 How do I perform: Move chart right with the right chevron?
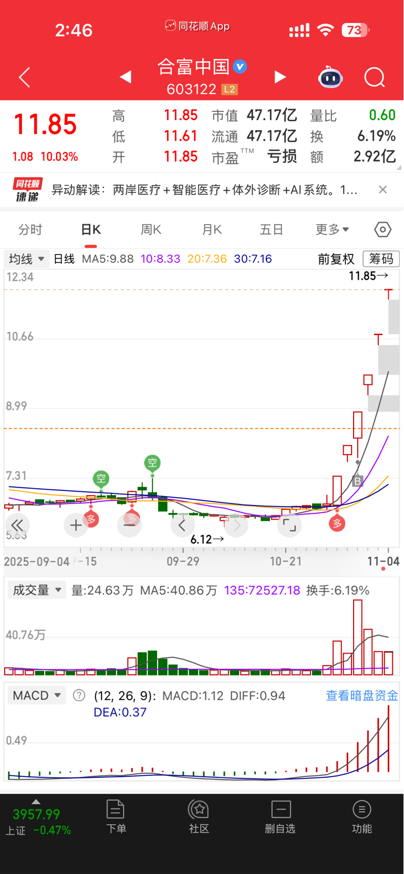(236, 525)
